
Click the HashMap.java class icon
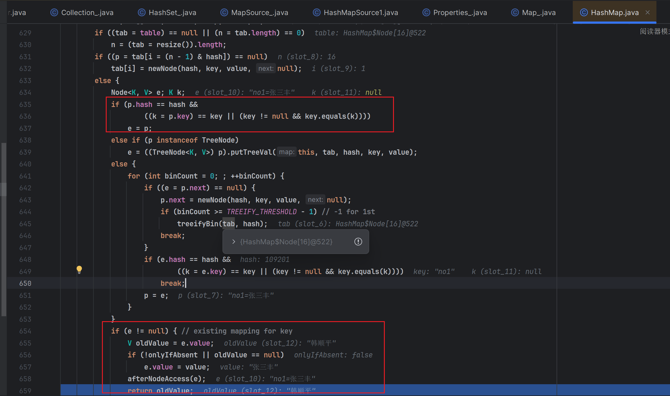(x=584, y=13)
